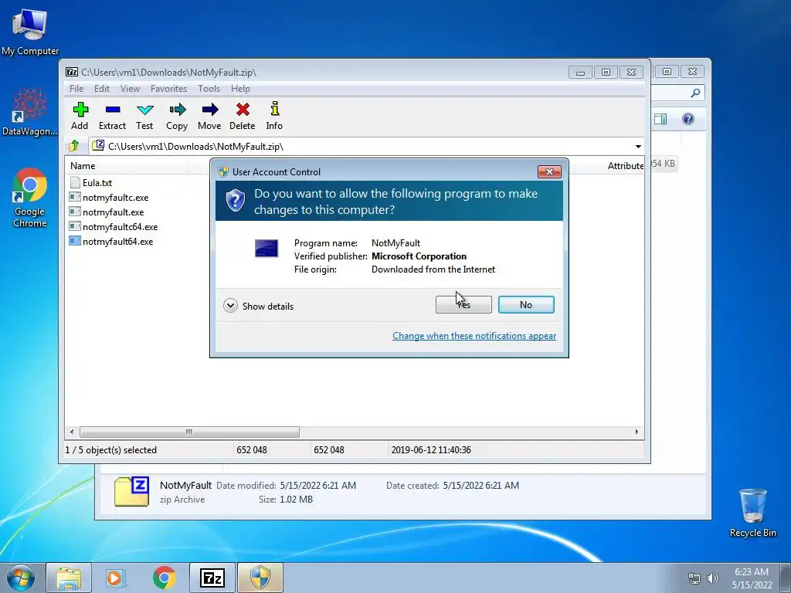Click the Windows Start button

pyautogui.click(x=21, y=578)
